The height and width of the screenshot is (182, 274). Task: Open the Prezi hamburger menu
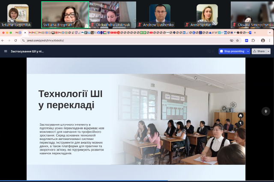point(6,52)
